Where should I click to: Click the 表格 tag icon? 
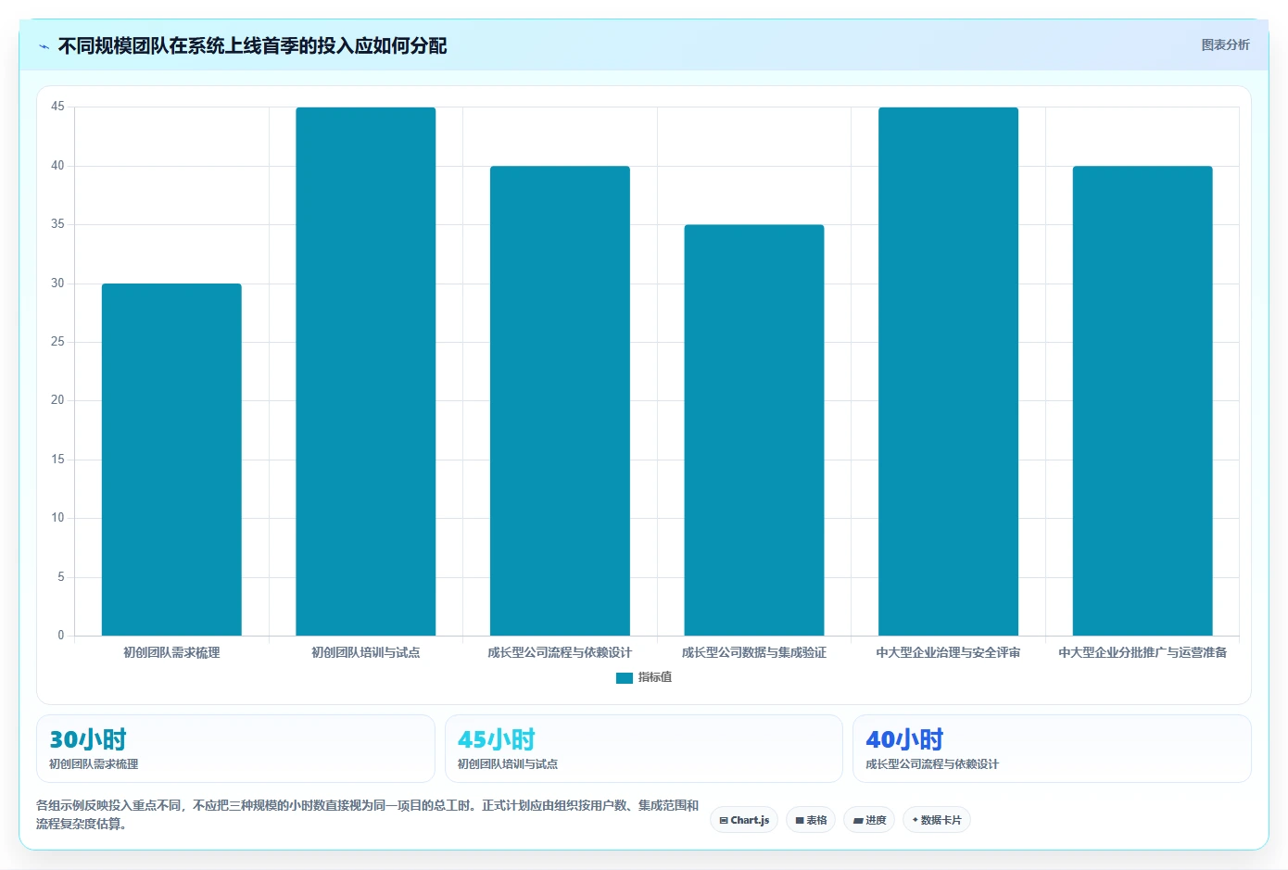tap(800, 821)
